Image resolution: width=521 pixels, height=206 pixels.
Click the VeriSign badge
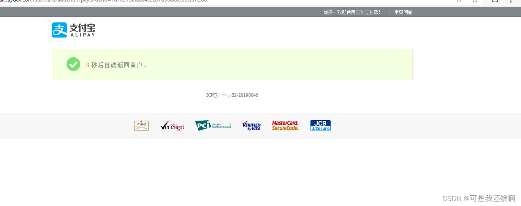[x=172, y=126]
